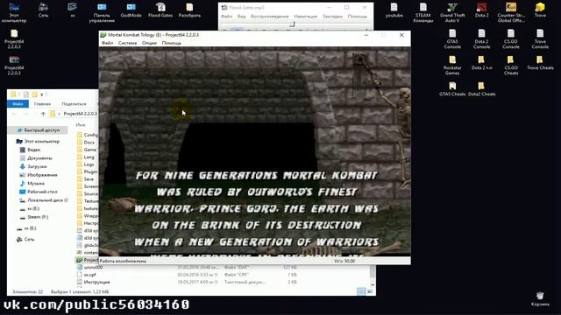Open the GTA5 Cheats folder
561x315 pixels.
[452, 88]
